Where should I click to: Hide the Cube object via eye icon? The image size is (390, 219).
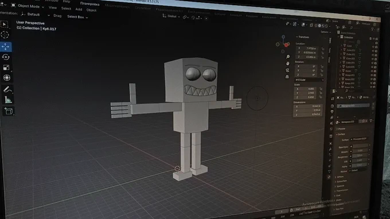coord(373,47)
